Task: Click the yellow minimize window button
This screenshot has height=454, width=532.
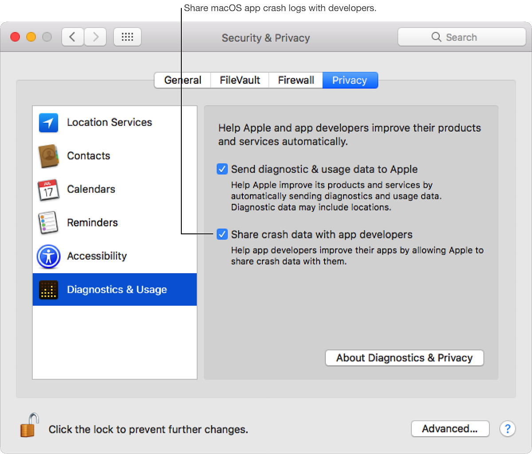Action: coord(31,37)
